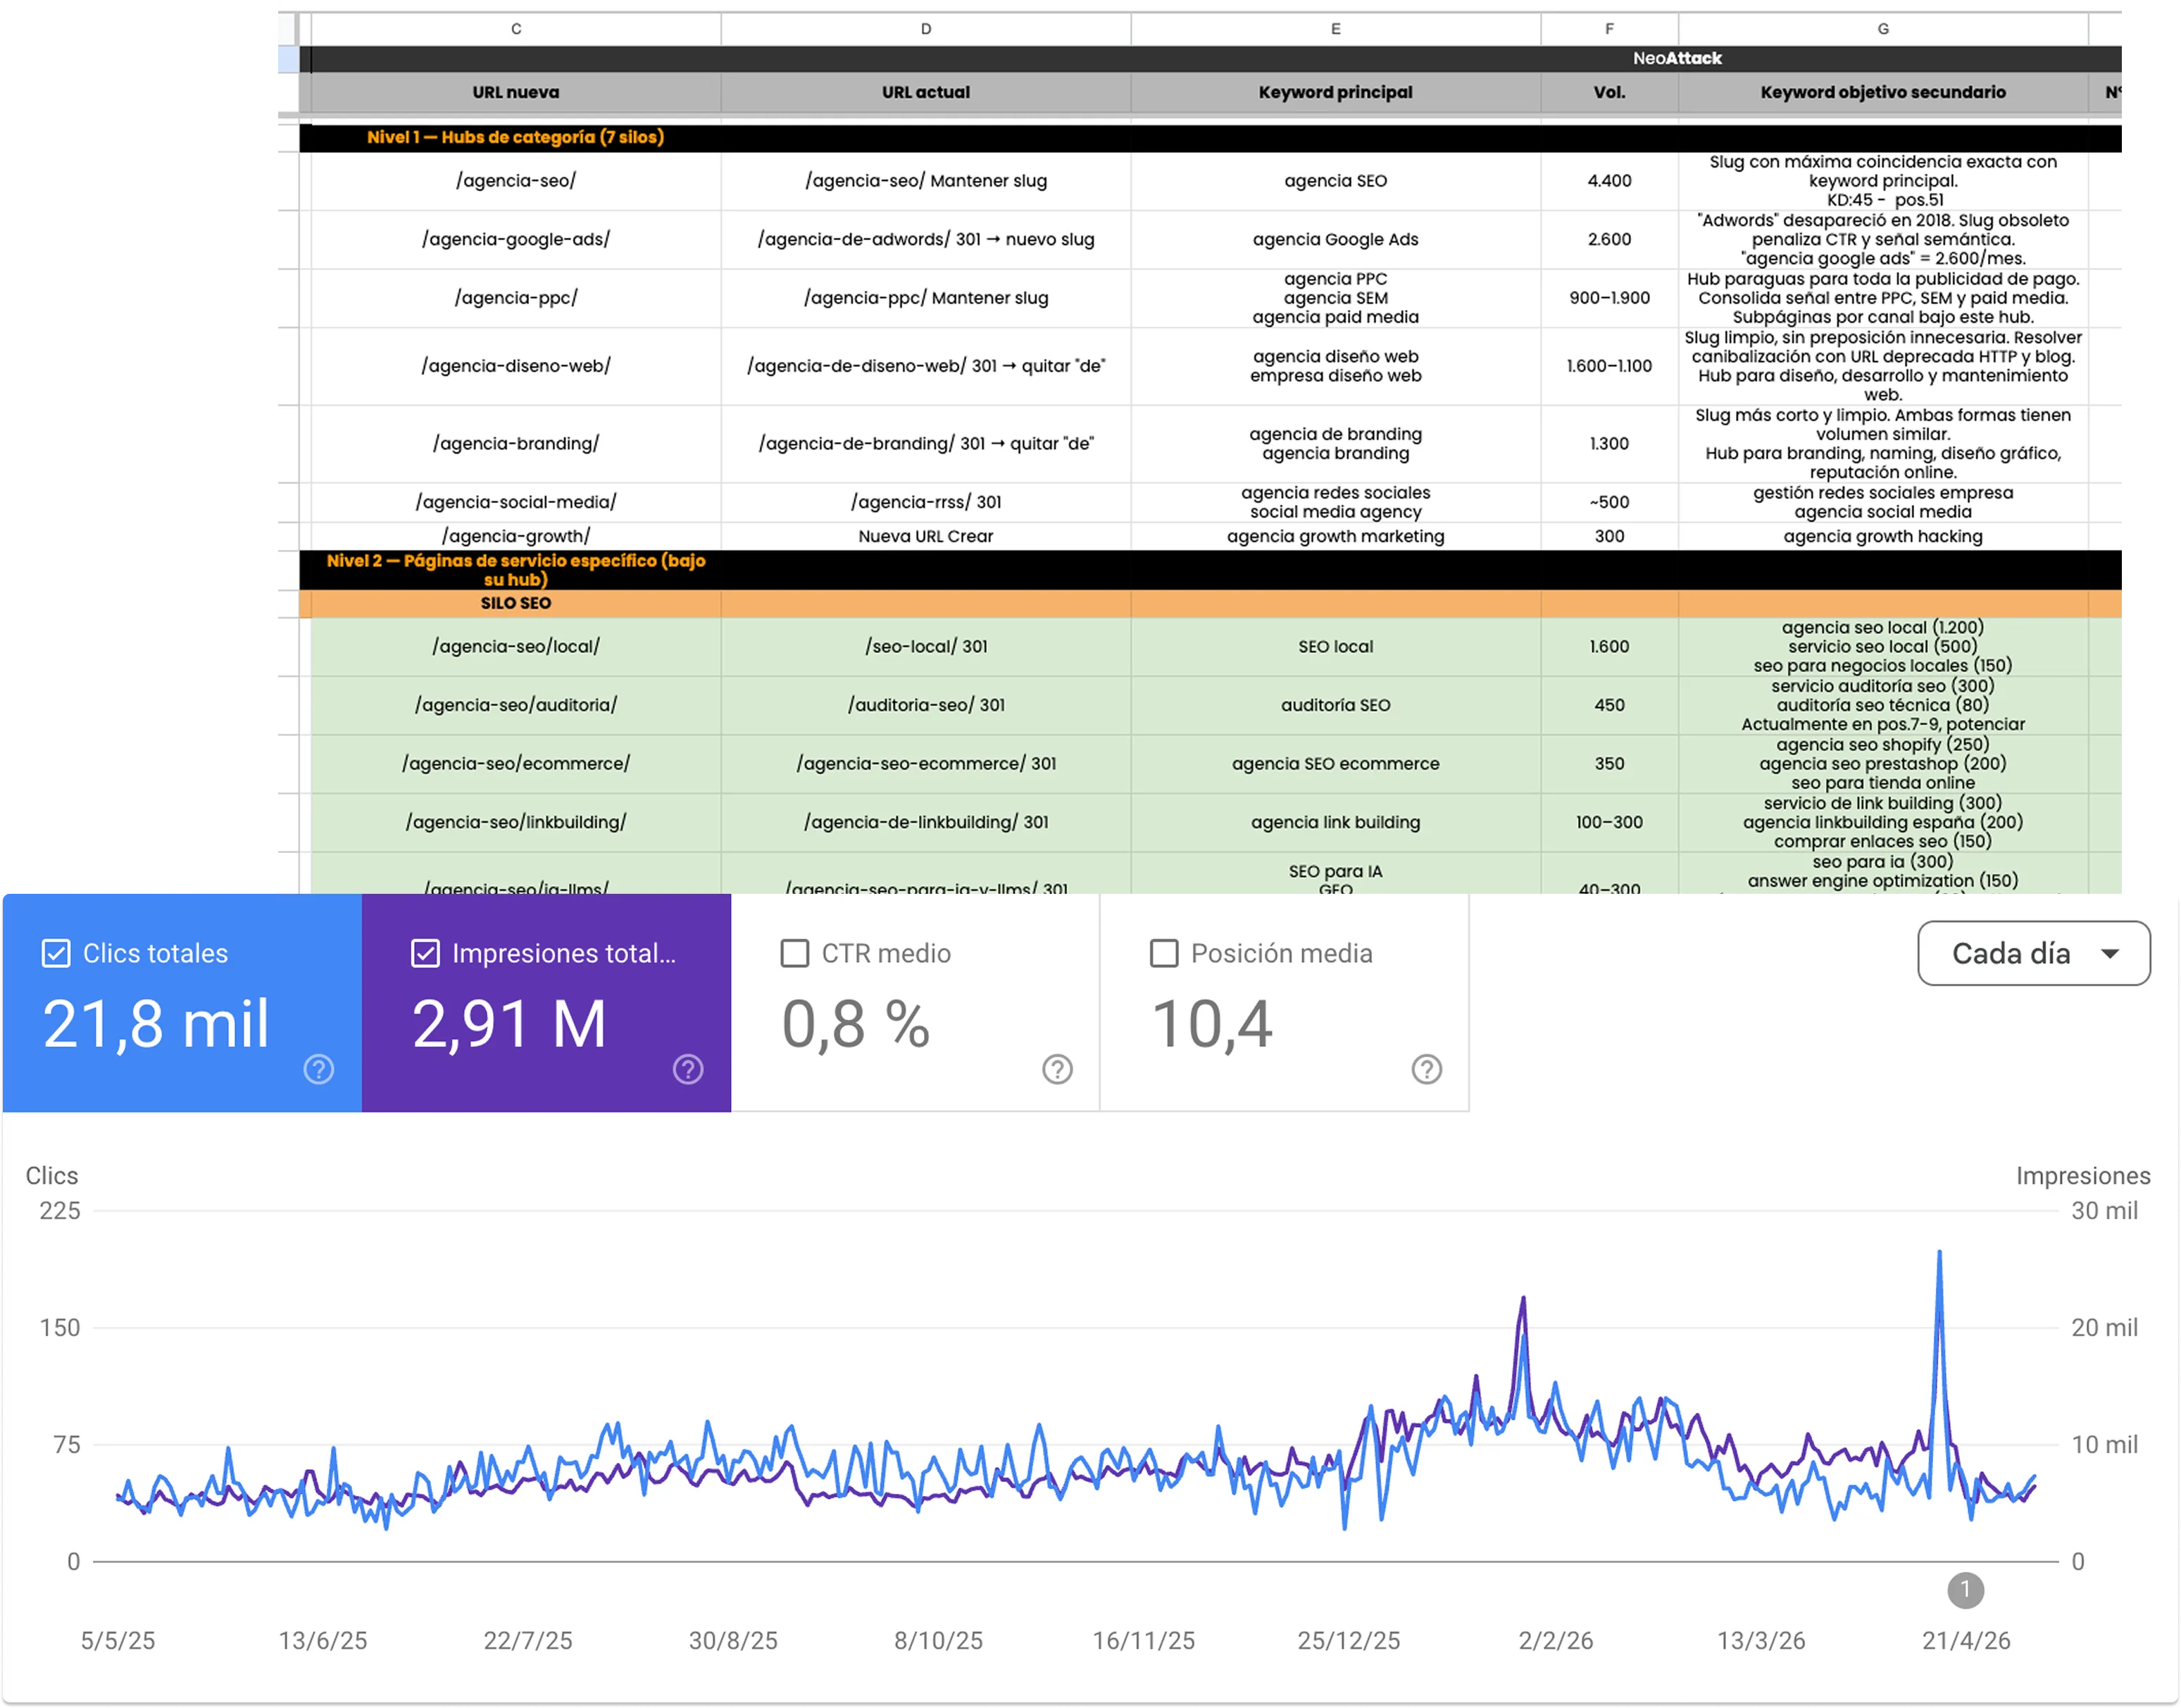Open help icon on CTR medio card
Image resolution: width=2181 pixels, height=1708 pixels.
click(1056, 1069)
